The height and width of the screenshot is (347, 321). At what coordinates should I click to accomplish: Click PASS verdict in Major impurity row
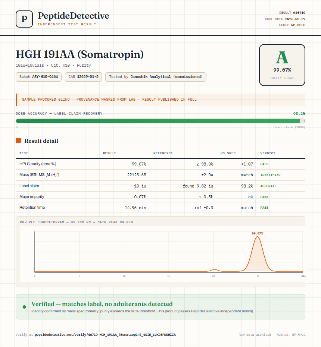click(264, 197)
